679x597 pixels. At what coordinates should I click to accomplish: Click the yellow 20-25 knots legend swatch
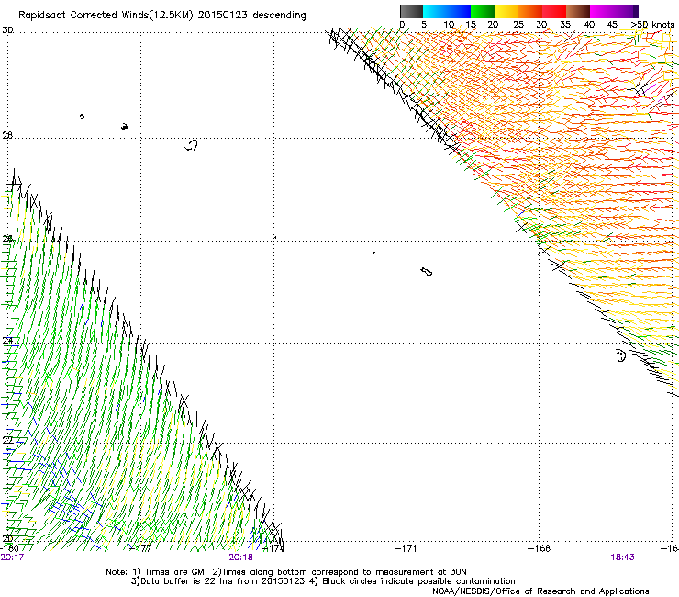(506, 11)
